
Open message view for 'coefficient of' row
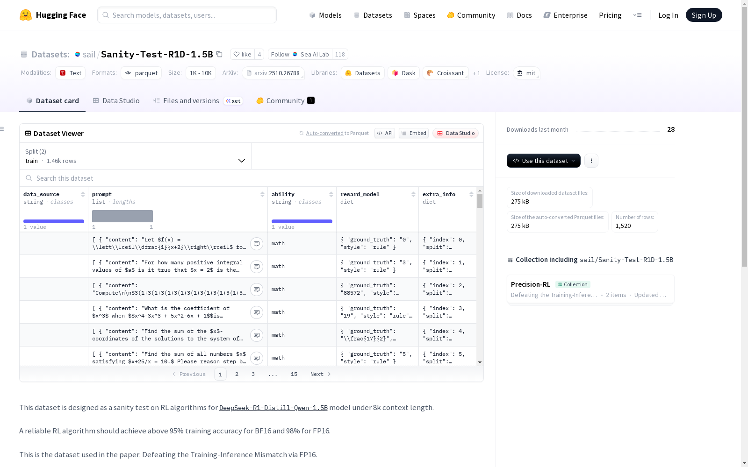coord(257,312)
